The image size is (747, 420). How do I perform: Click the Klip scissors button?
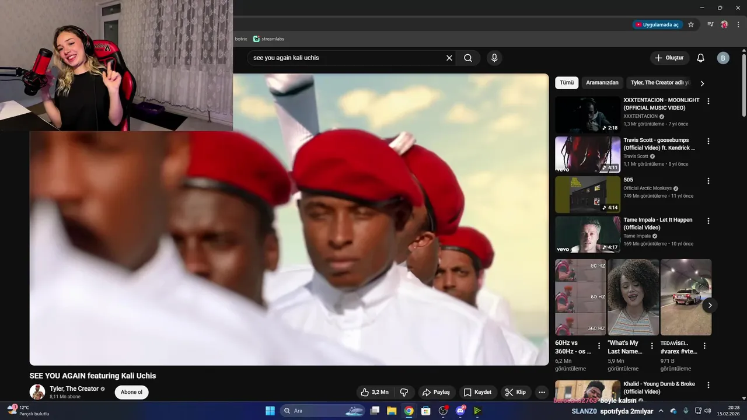tap(516, 392)
